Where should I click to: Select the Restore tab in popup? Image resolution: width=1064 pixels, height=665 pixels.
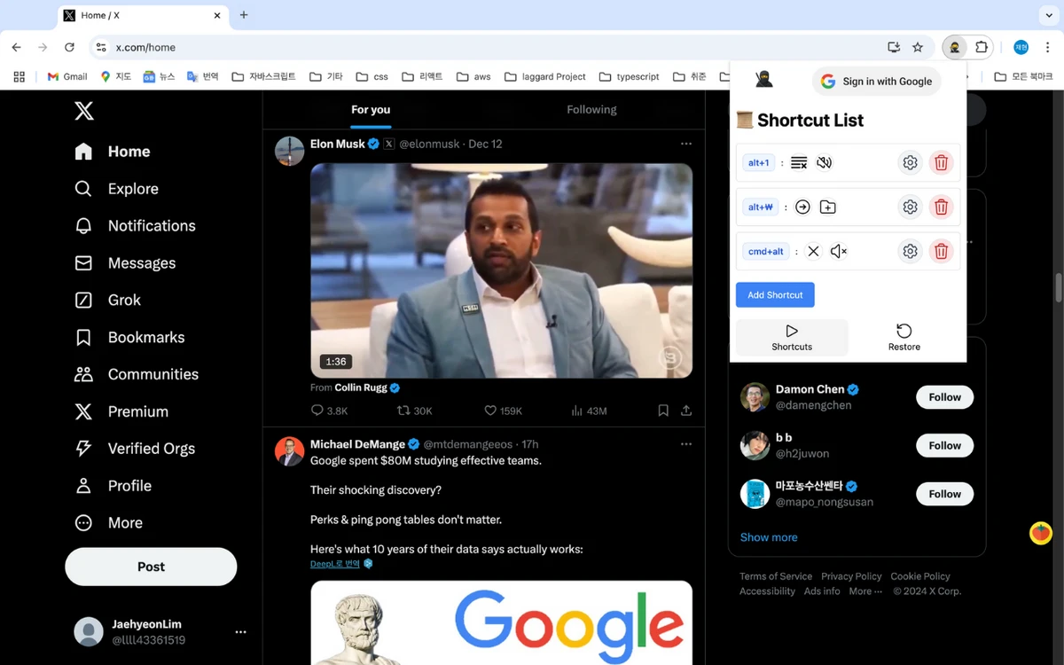point(904,338)
